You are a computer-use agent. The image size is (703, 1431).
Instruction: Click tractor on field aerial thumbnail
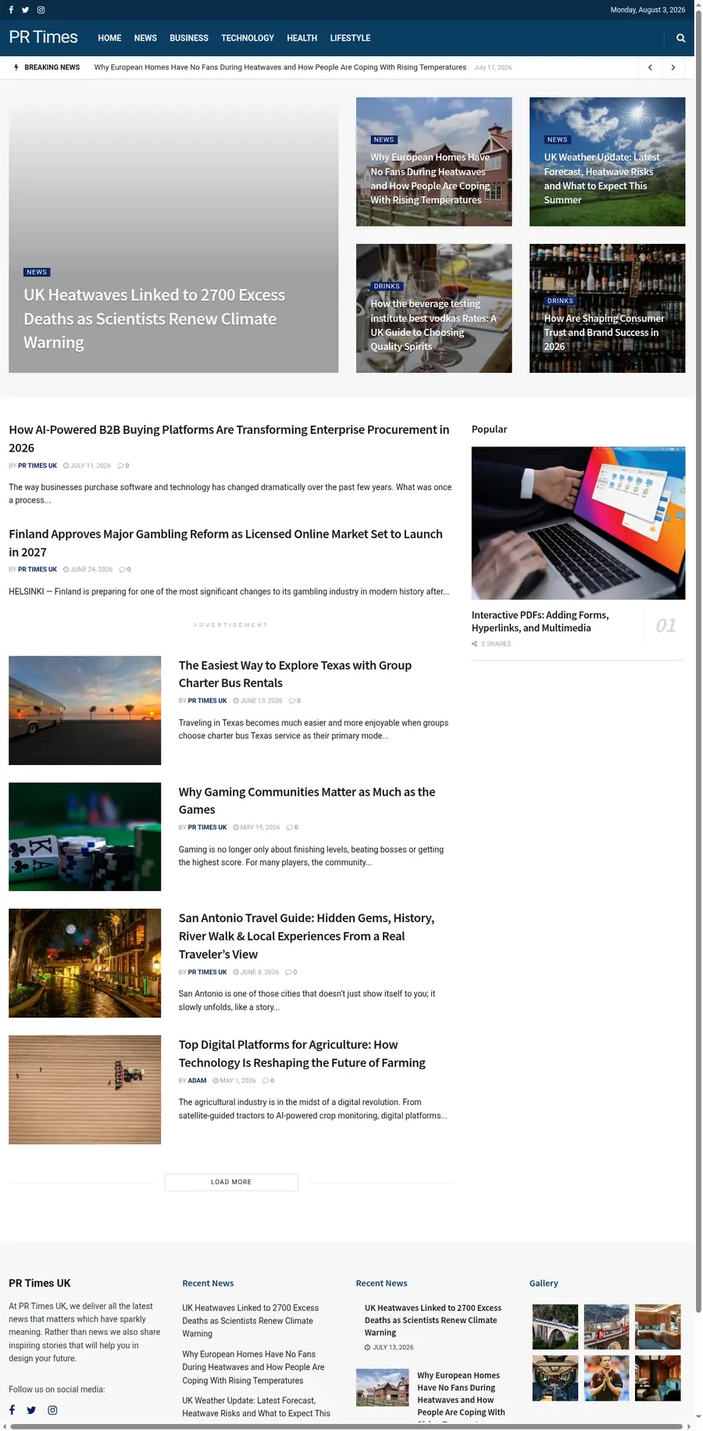pyautogui.click(x=84, y=1089)
